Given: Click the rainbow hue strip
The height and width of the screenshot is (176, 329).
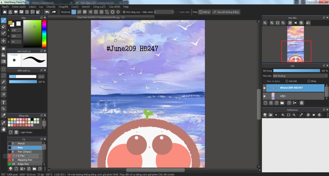Looking at the screenshot, I should [44, 34].
